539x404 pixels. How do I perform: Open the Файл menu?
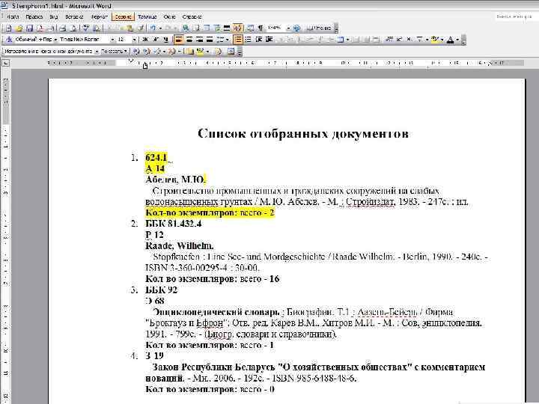point(13,16)
